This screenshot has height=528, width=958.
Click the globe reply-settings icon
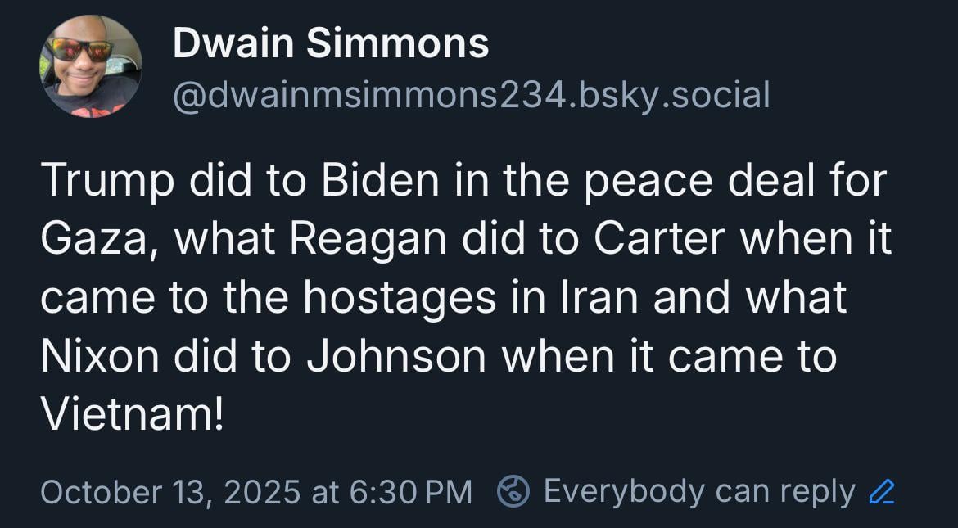click(513, 492)
